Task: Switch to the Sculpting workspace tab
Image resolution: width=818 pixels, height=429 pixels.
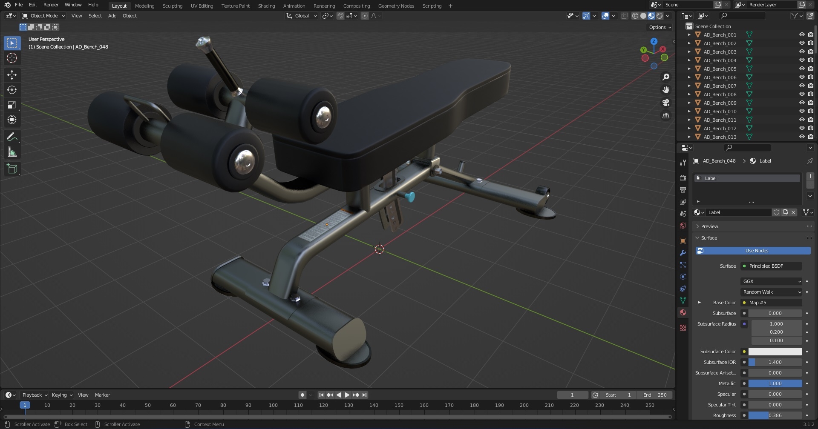Action: pos(173,6)
